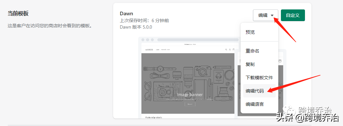
Task: Click the Image banner text in preview
Action: point(190,94)
